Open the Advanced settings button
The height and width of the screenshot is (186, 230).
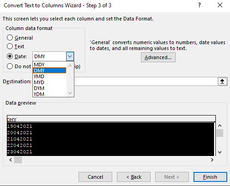pos(158,57)
